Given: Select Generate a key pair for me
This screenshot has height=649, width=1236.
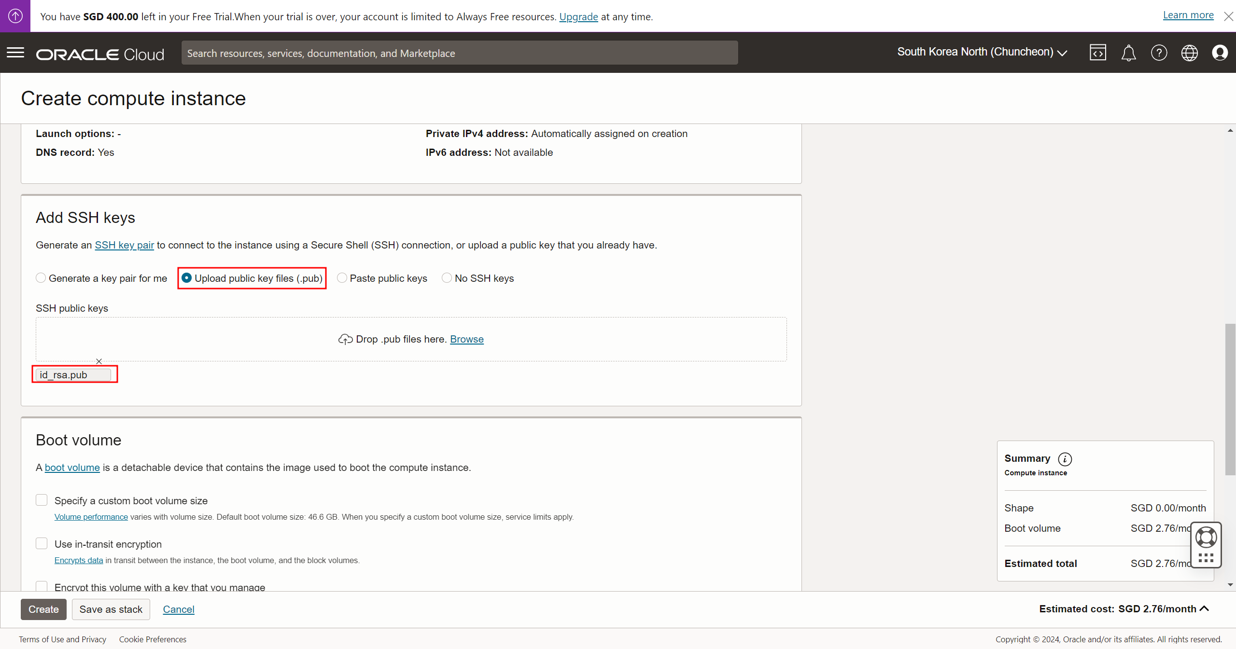Looking at the screenshot, I should [x=41, y=278].
